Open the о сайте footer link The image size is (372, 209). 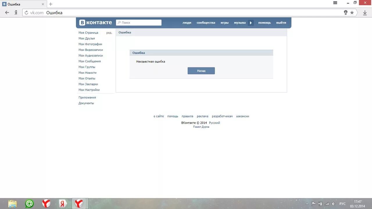tap(159, 116)
